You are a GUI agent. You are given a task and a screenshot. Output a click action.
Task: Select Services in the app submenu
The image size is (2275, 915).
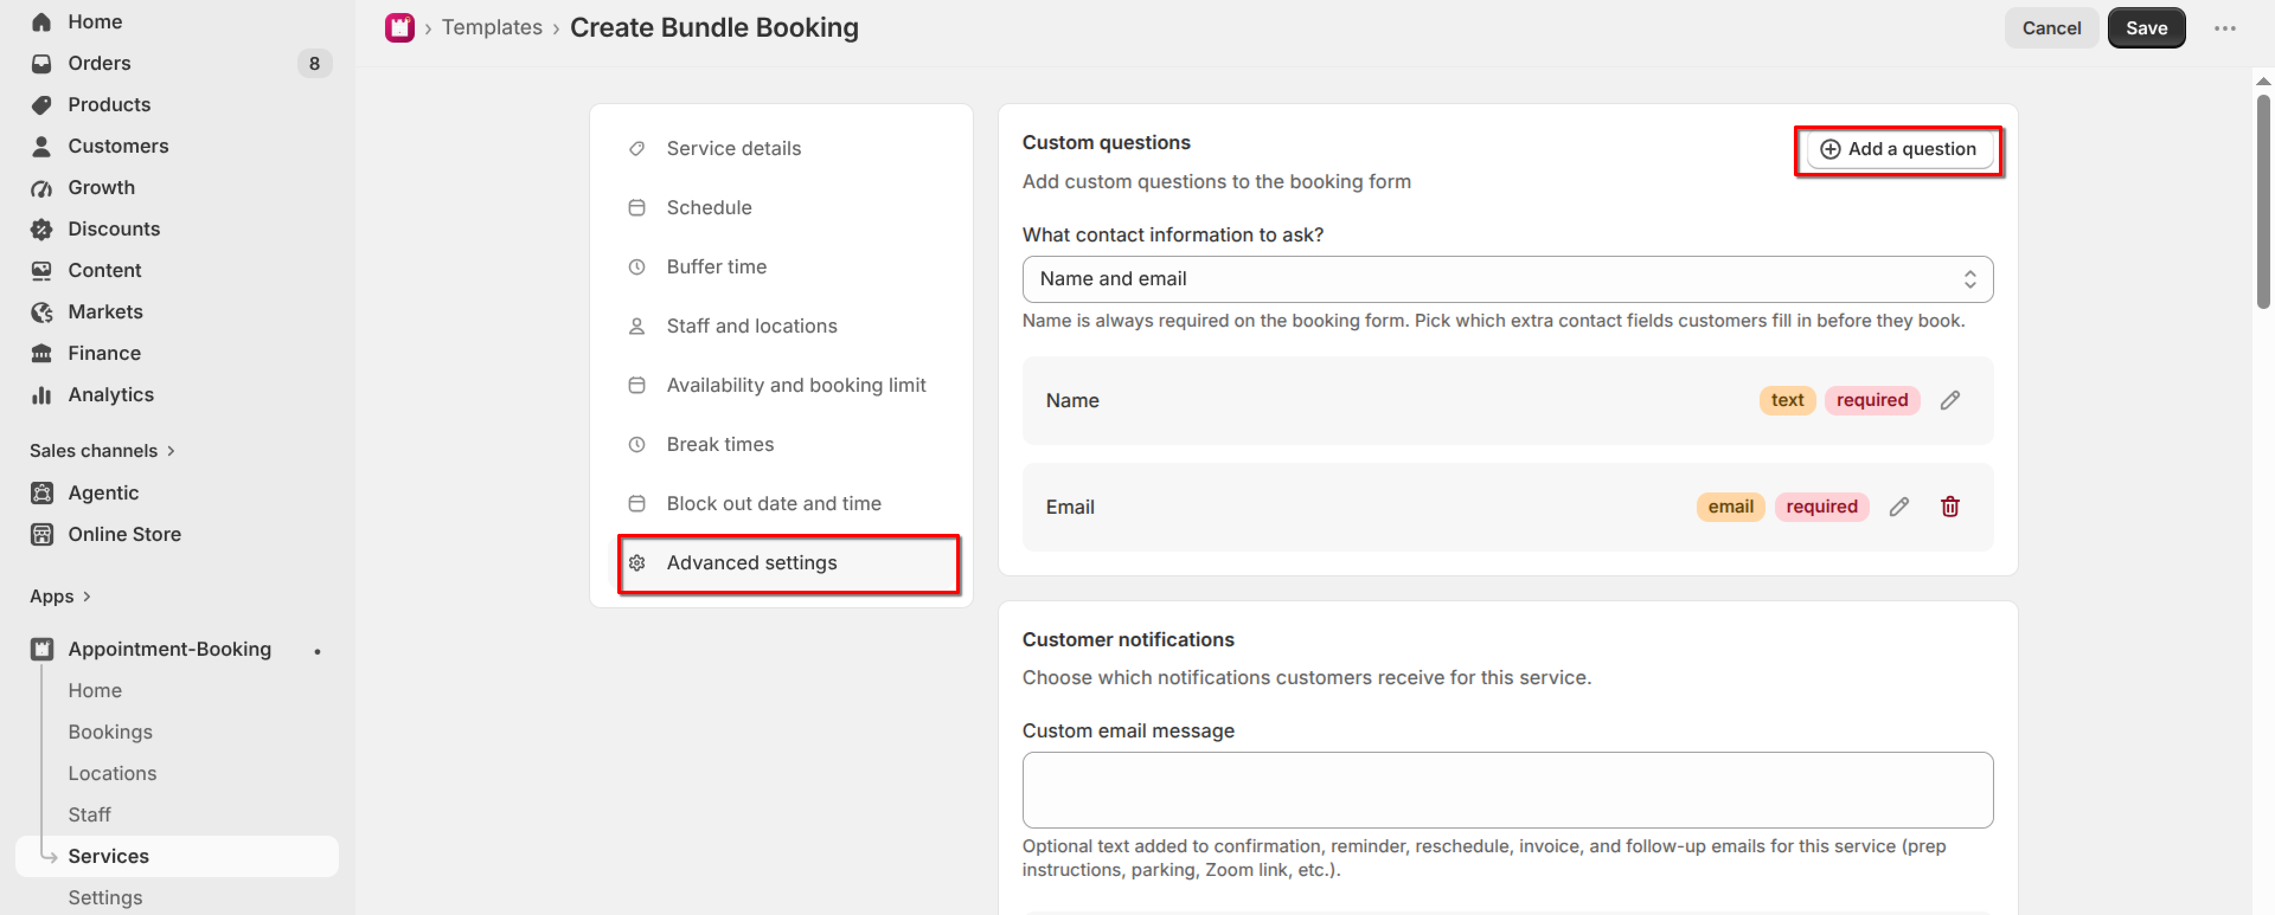[177, 856]
